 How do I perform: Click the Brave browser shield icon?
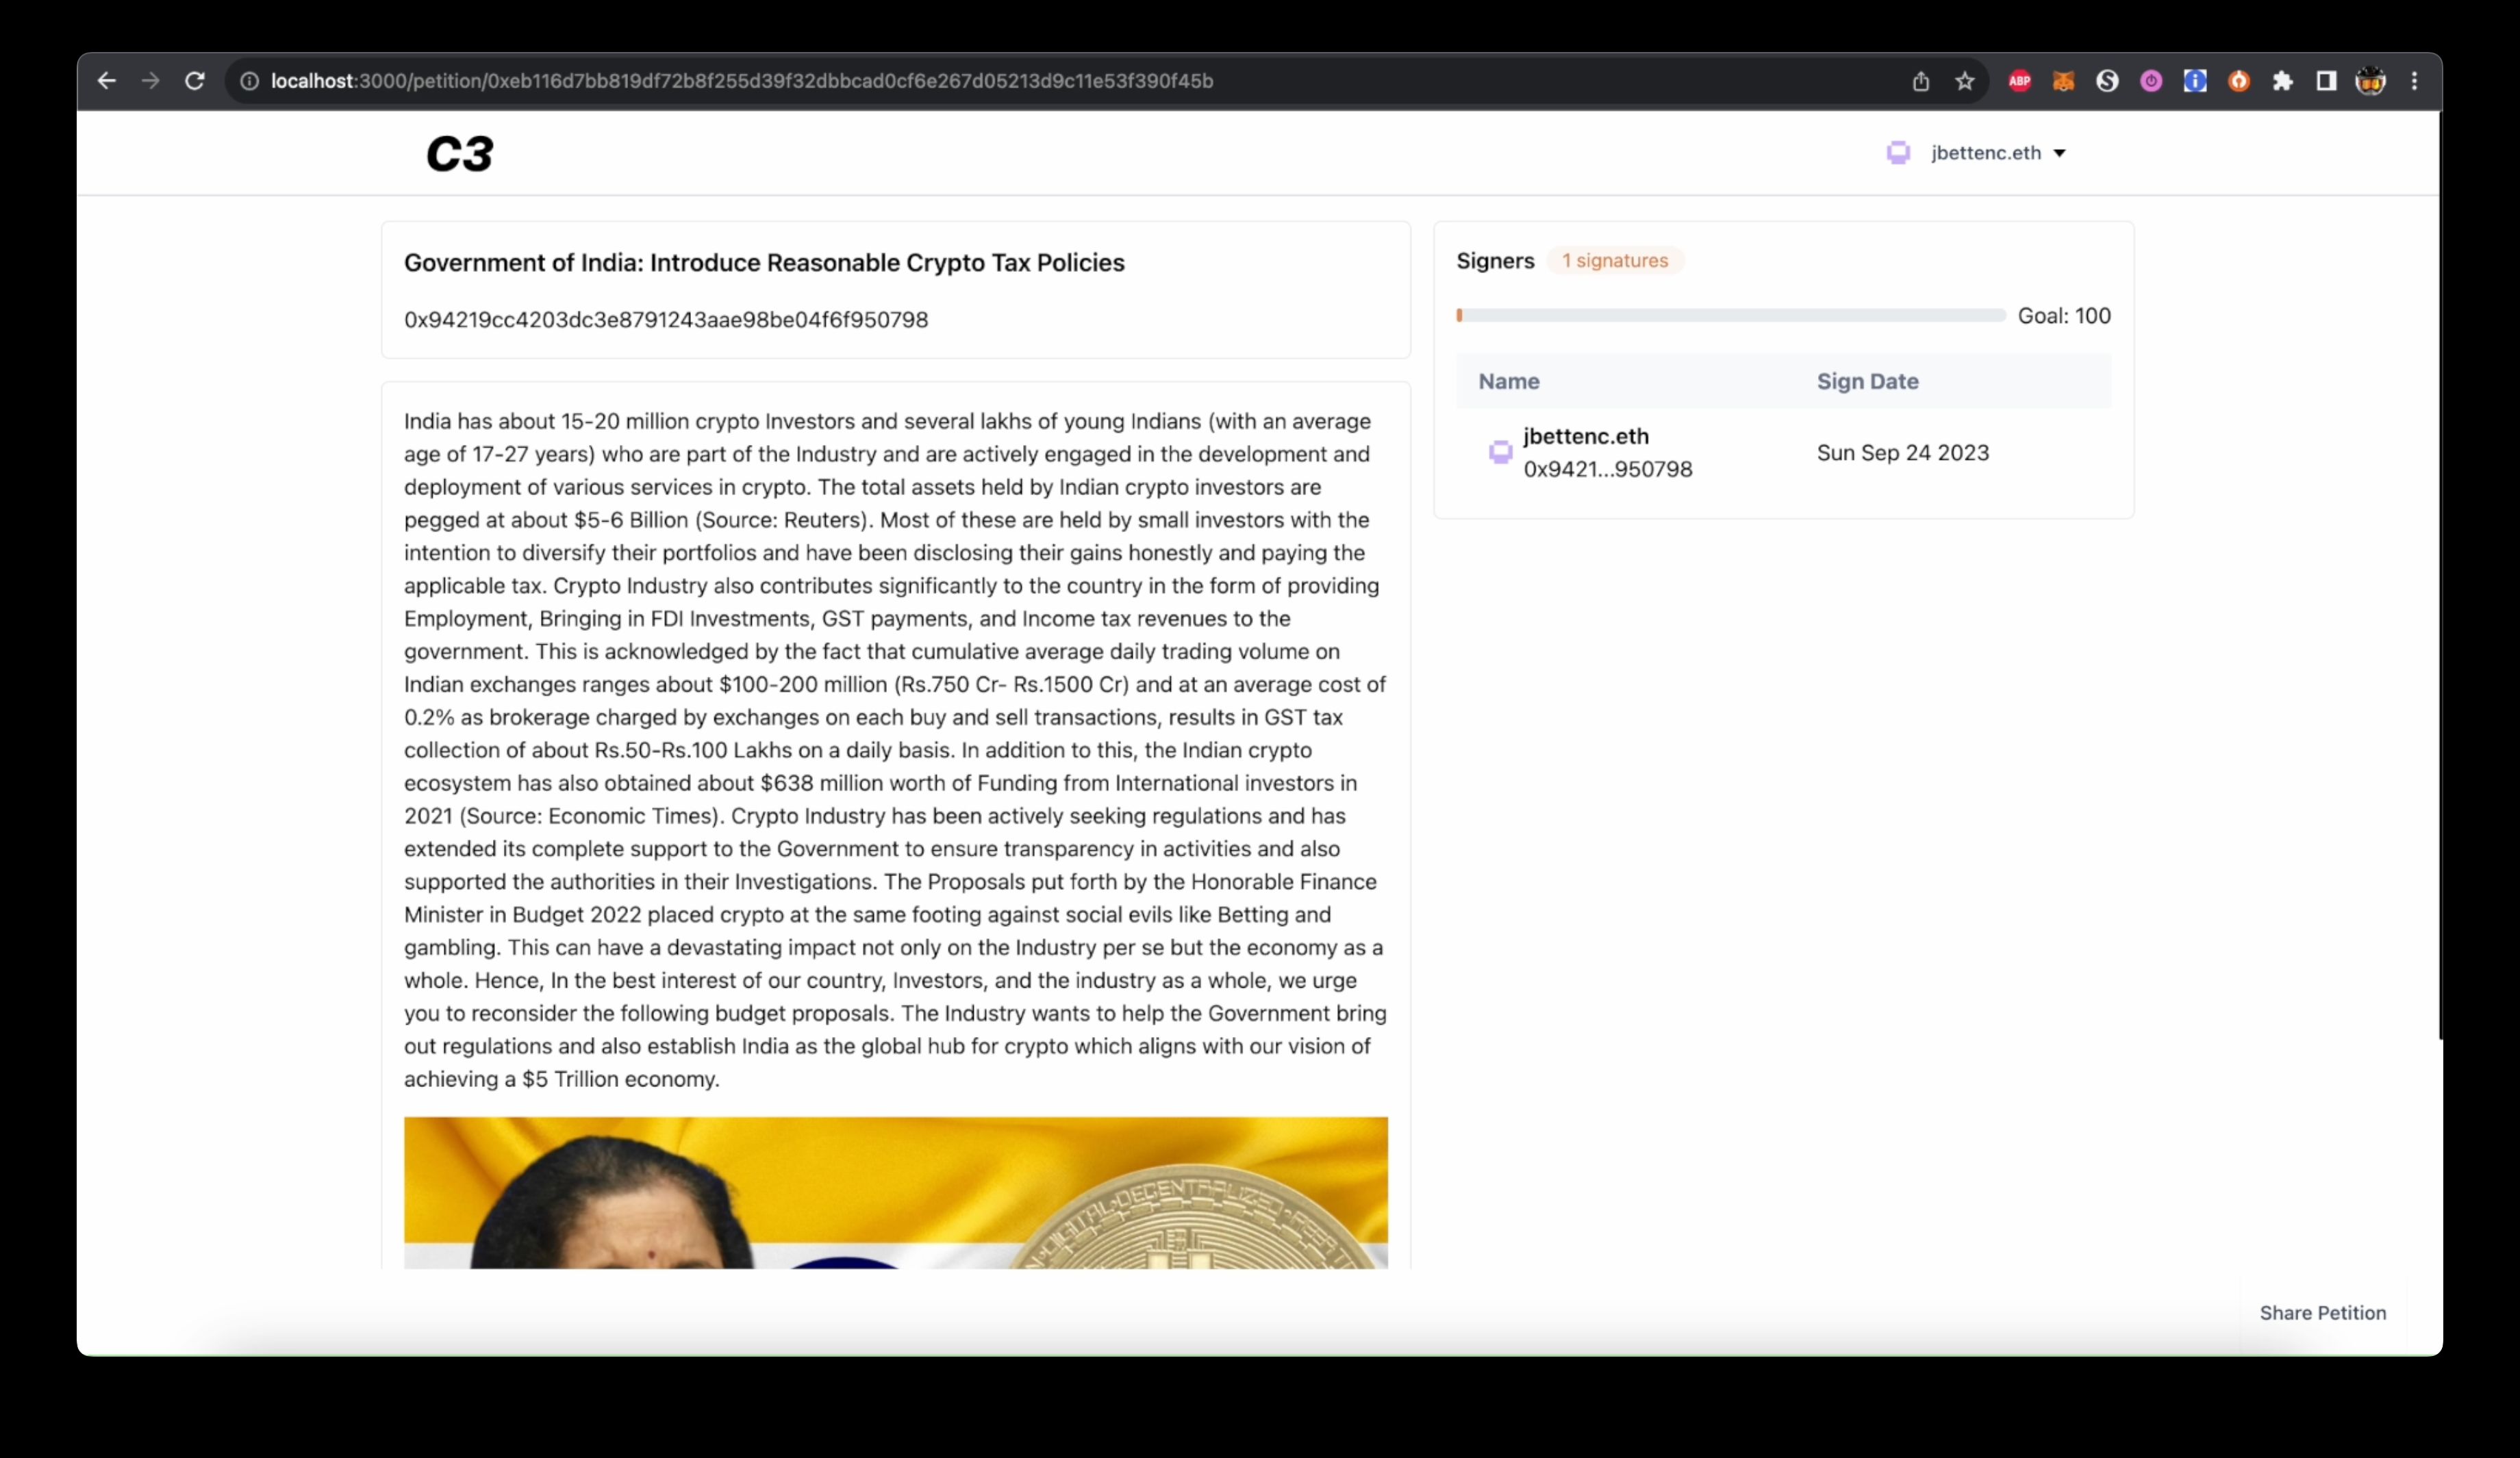click(2237, 80)
